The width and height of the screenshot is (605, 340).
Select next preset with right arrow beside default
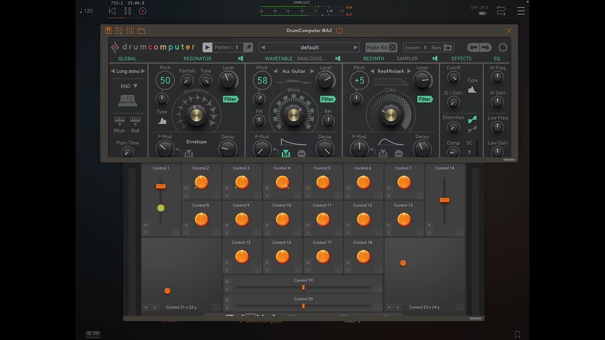356,47
